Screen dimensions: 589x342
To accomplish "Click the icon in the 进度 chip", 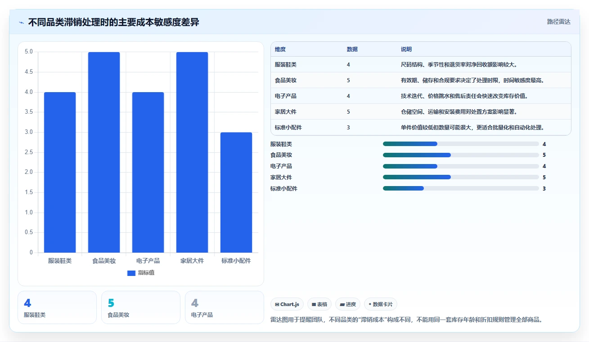I will coord(342,304).
